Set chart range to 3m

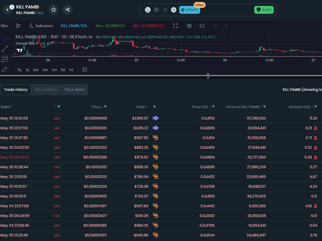pyautogui.click(x=45, y=70)
